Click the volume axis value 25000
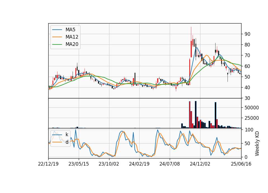This screenshot has width=268, height=193. [252, 118]
